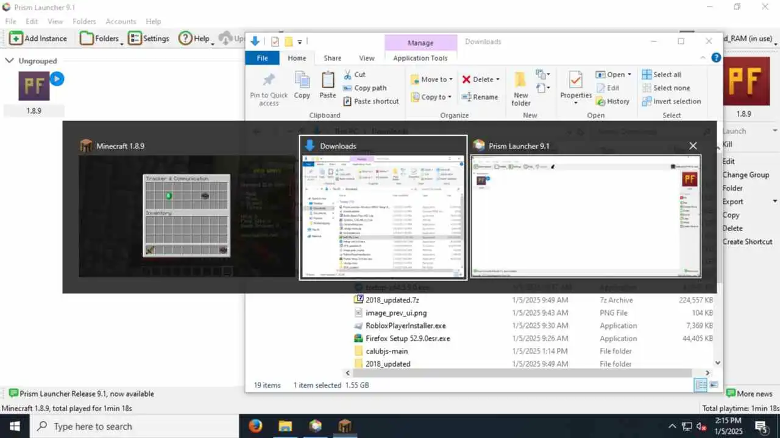The height and width of the screenshot is (438, 780).
Task: Click Copy path in Explorer ribbon
Action: pyautogui.click(x=364, y=88)
